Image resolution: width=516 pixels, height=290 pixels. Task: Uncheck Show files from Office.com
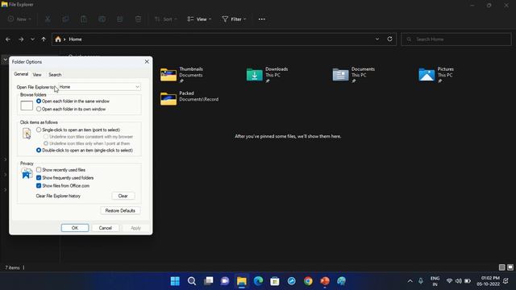(39, 185)
